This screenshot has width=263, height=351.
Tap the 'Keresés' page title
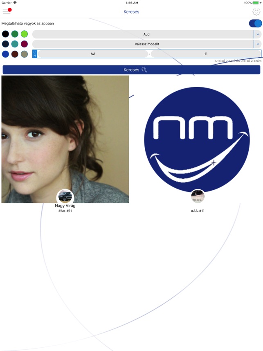(x=131, y=11)
